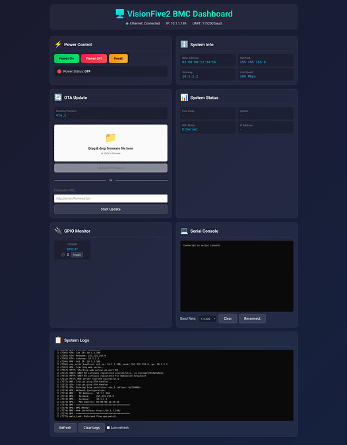Click the VisionFive2 BMC Dashboard title
Viewport: 347px width, 445px height.
pos(179,14)
